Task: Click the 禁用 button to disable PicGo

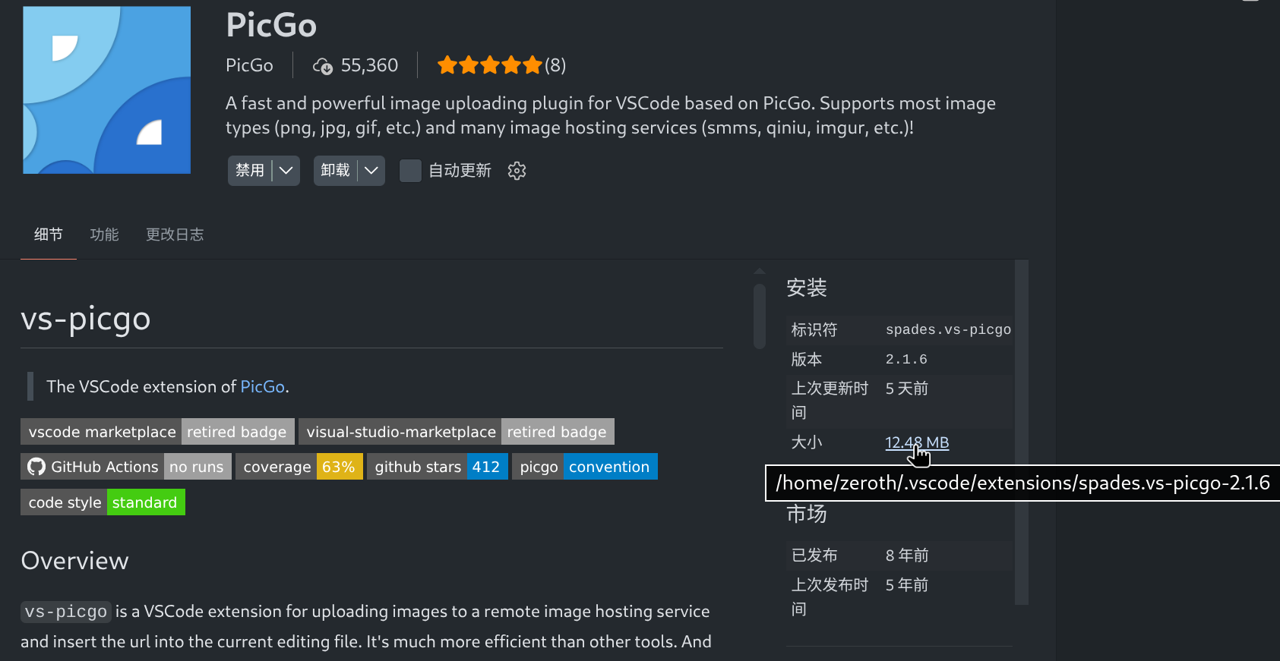Action: coord(250,171)
